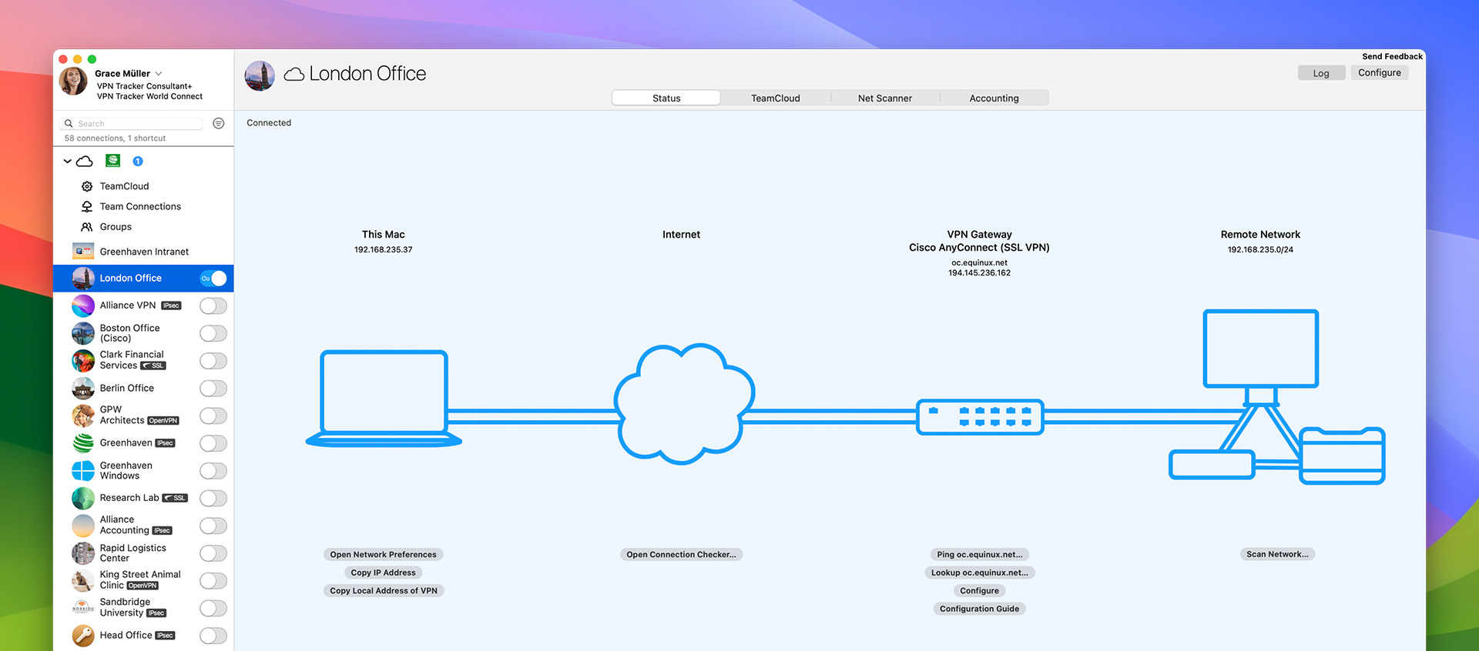Click the Send Feedback link
This screenshot has width=1479, height=651.
tap(1392, 57)
